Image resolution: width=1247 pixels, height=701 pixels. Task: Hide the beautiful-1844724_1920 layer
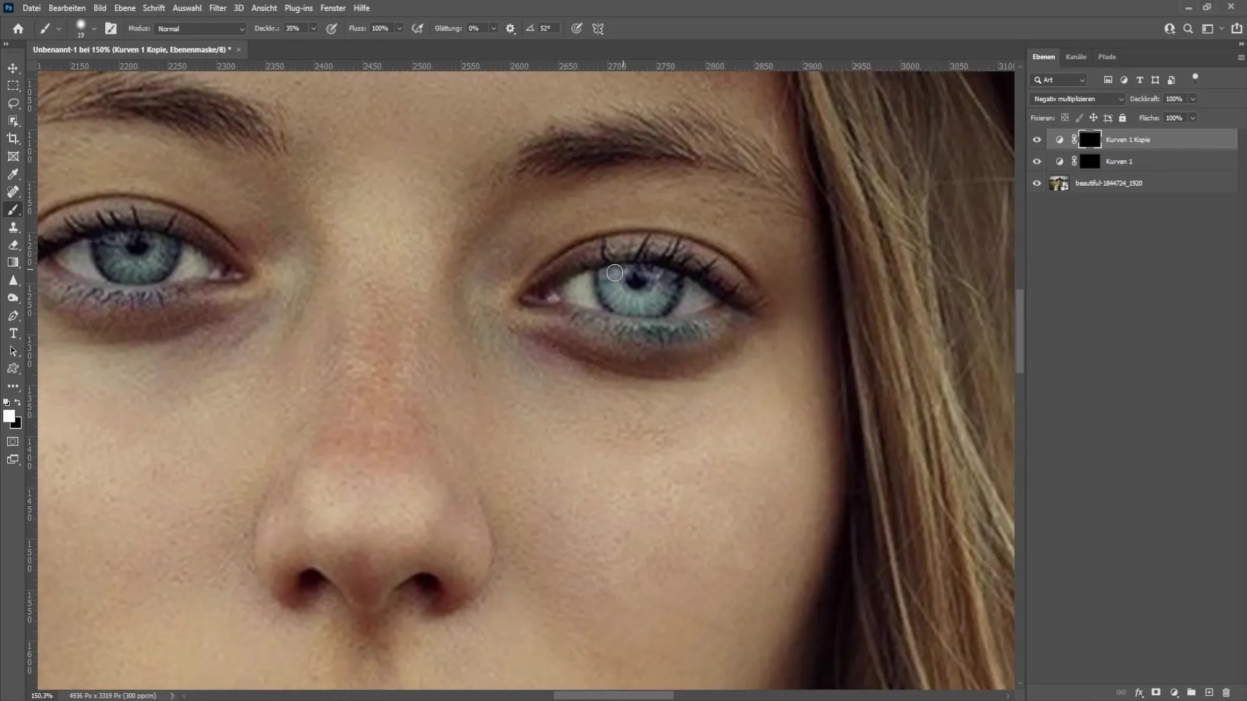click(x=1037, y=183)
